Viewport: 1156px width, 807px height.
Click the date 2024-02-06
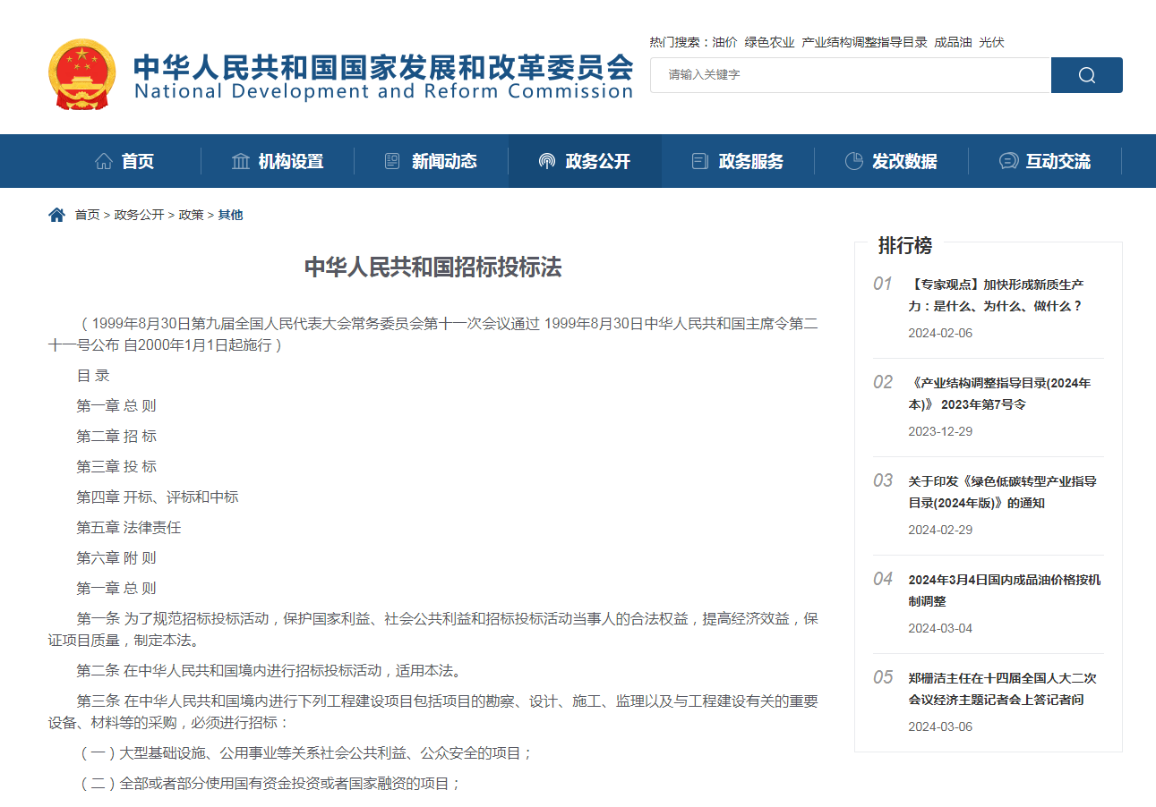tap(940, 333)
